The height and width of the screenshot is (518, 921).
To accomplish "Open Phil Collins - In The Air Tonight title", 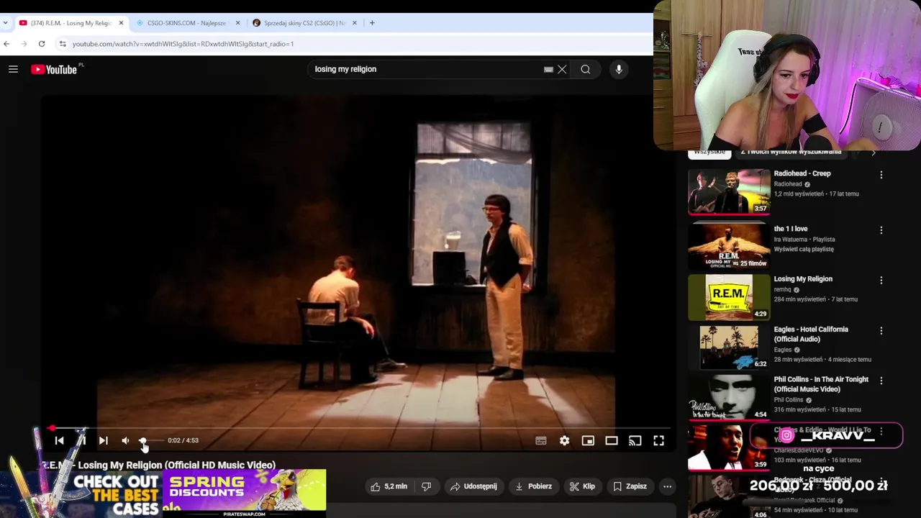I will click(821, 384).
